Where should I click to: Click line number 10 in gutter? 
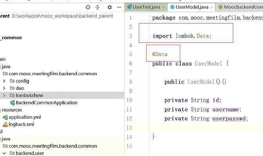tap(129, 100)
